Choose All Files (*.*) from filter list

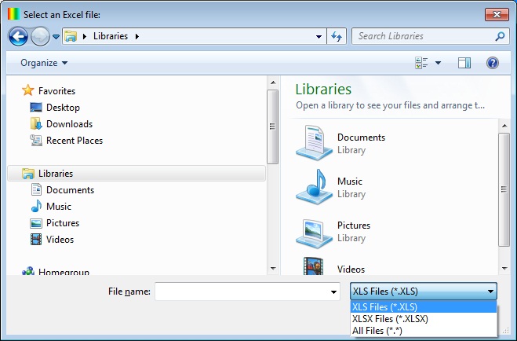[x=378, y=331]
